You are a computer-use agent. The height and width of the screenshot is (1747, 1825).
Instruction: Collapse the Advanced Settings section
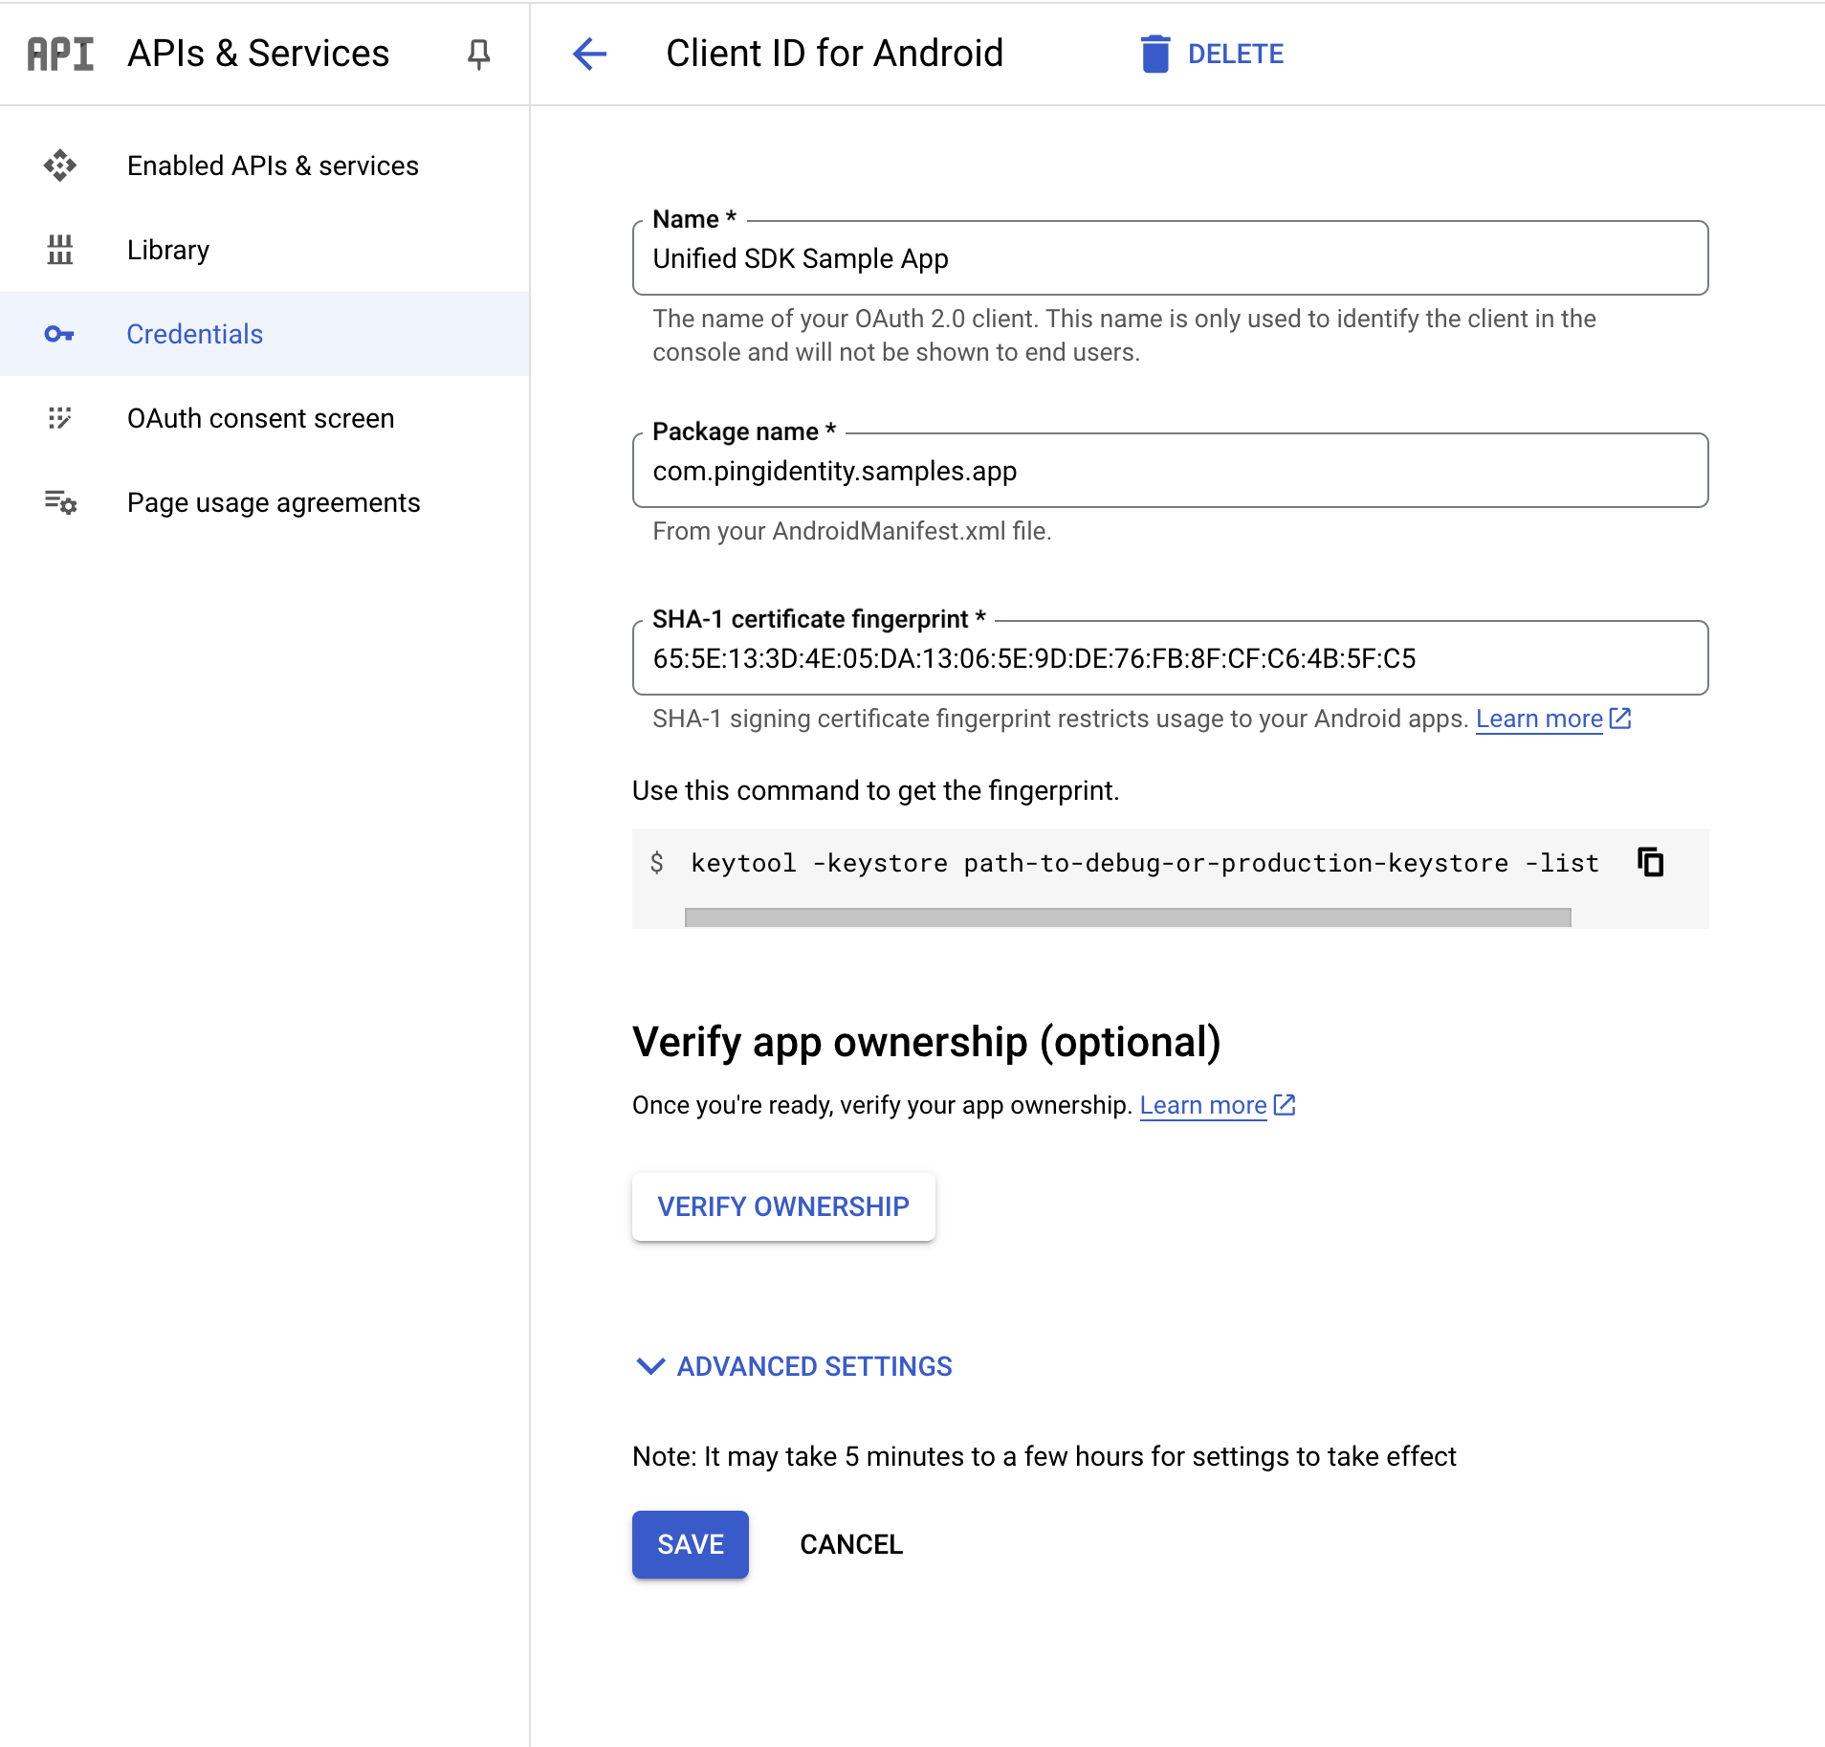[649, 1366]
